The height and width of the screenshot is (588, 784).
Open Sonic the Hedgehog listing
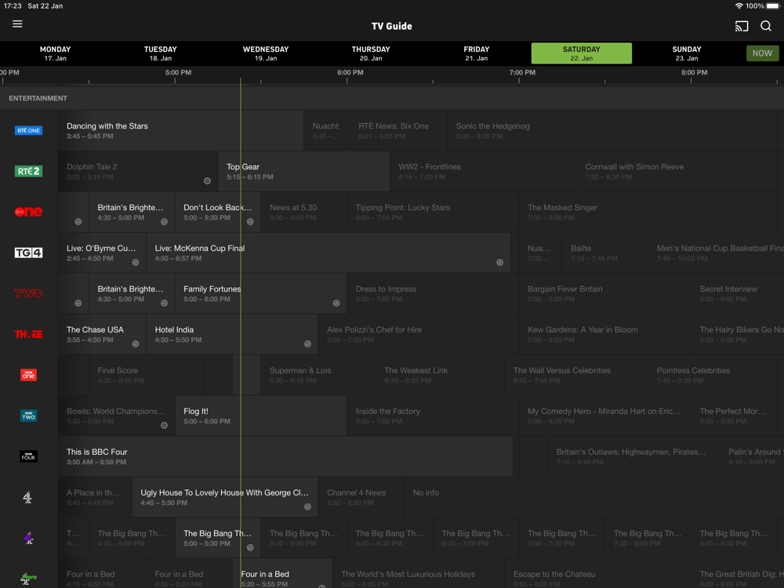(612, 130)
